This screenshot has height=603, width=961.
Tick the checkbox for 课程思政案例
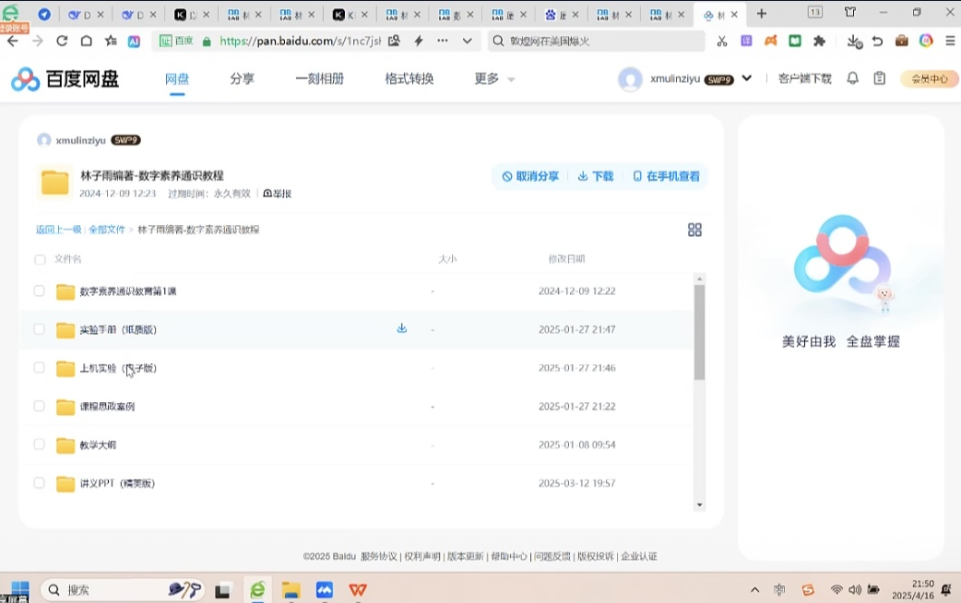coord(40,406)
